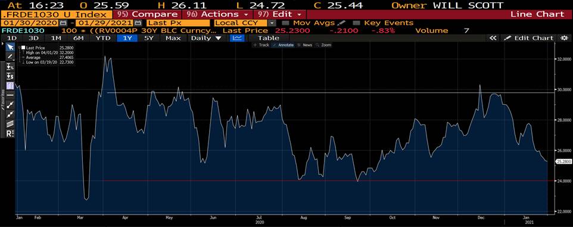Open the 96) Actions menu
The image size is (573, 227).
click(217, 15)
